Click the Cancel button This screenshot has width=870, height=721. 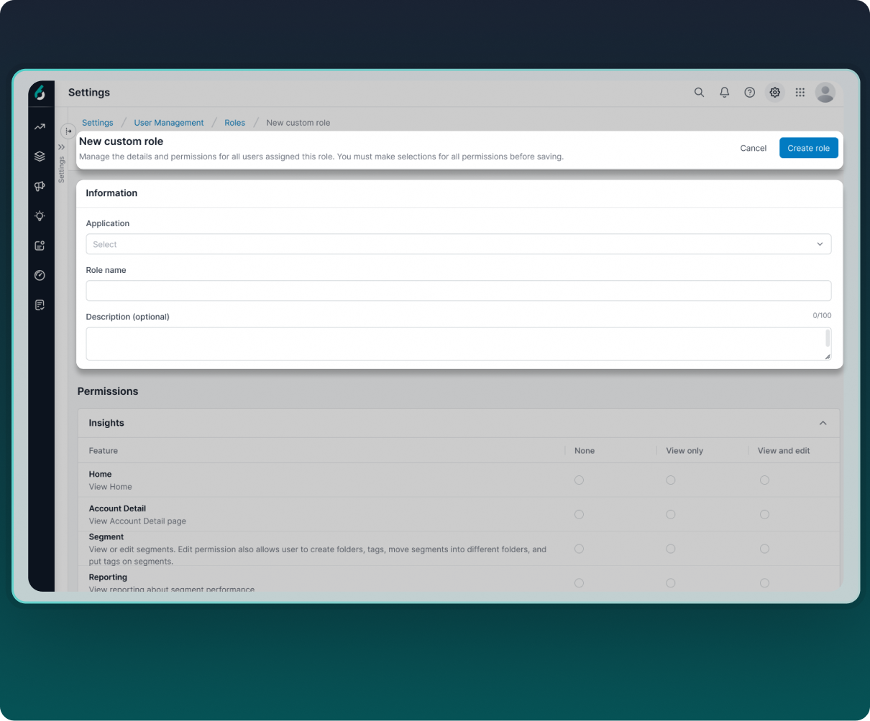coord(754,148)
